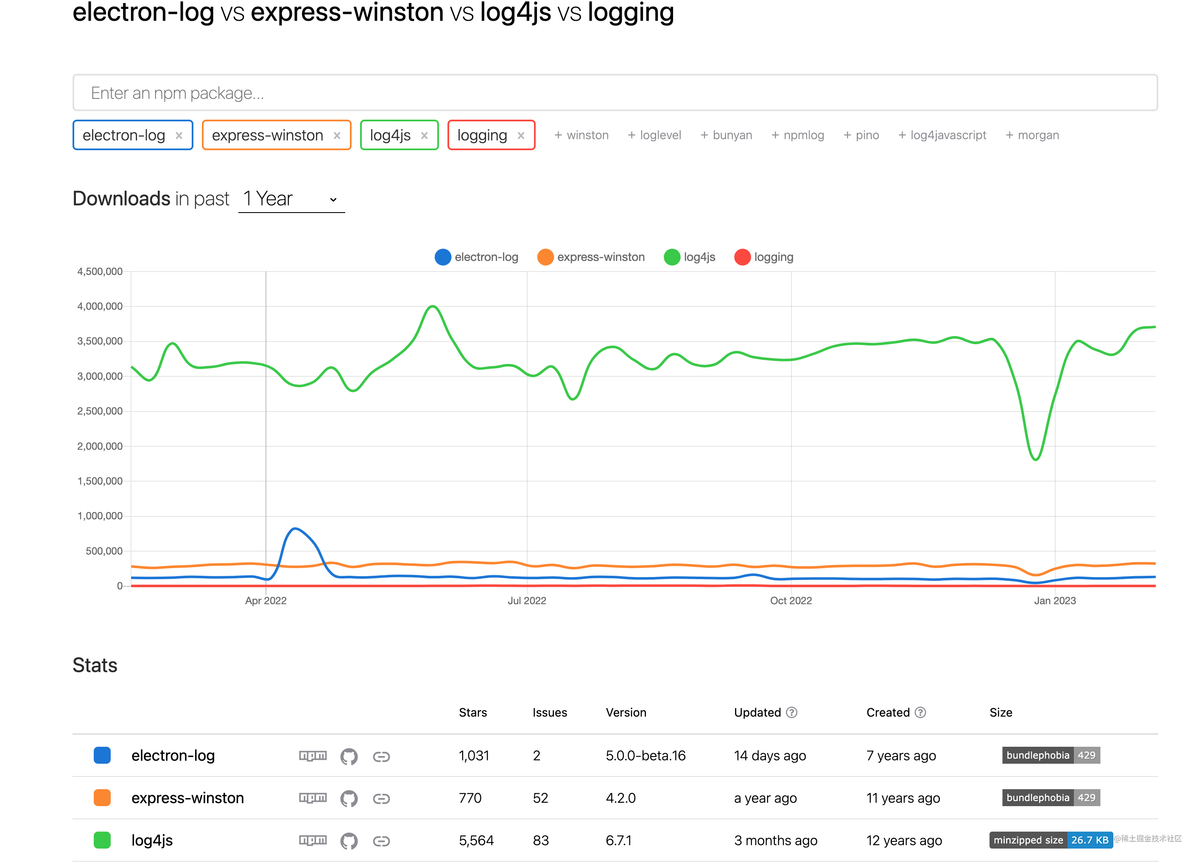Add pino suggestion to comparison
1202x863 pixels.
click(861, 135)
